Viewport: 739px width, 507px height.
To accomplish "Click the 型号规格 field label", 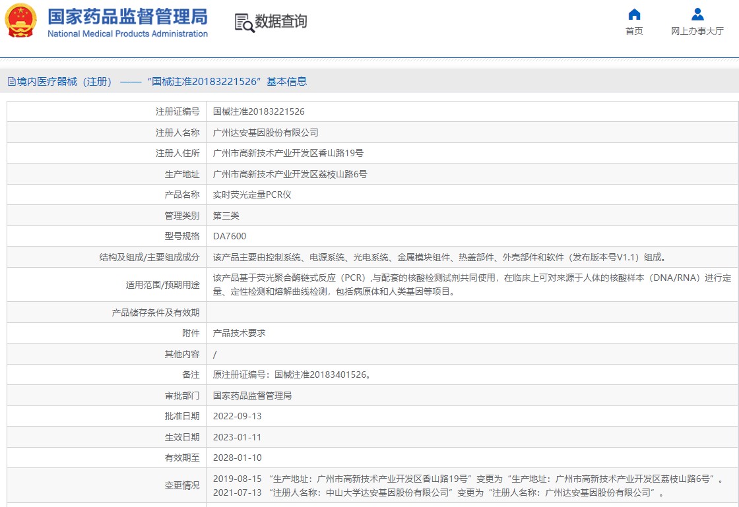I will [182, 236].
